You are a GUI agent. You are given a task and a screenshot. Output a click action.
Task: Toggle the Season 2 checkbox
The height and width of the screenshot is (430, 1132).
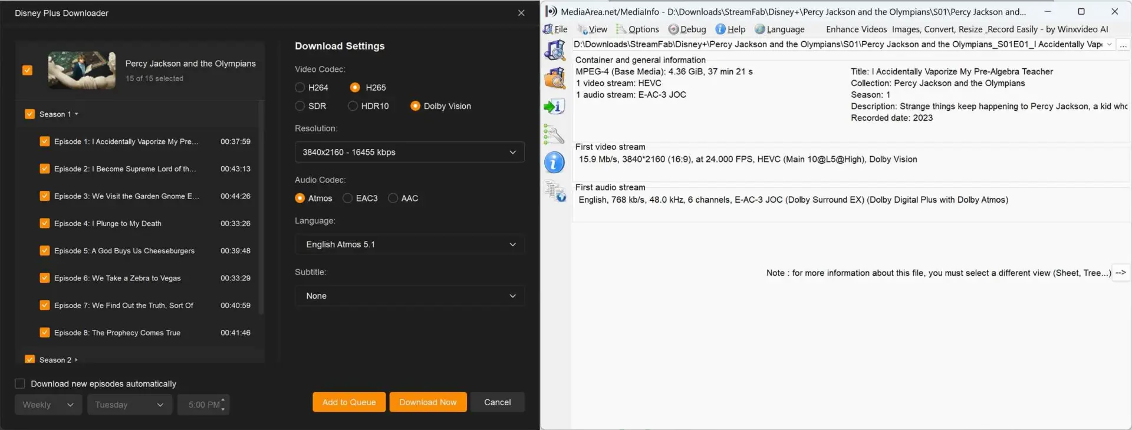pos(29,359)
